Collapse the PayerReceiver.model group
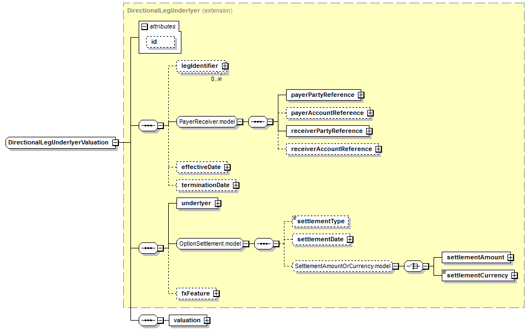Viewport: 530px width, 331px height. point(240,122)
